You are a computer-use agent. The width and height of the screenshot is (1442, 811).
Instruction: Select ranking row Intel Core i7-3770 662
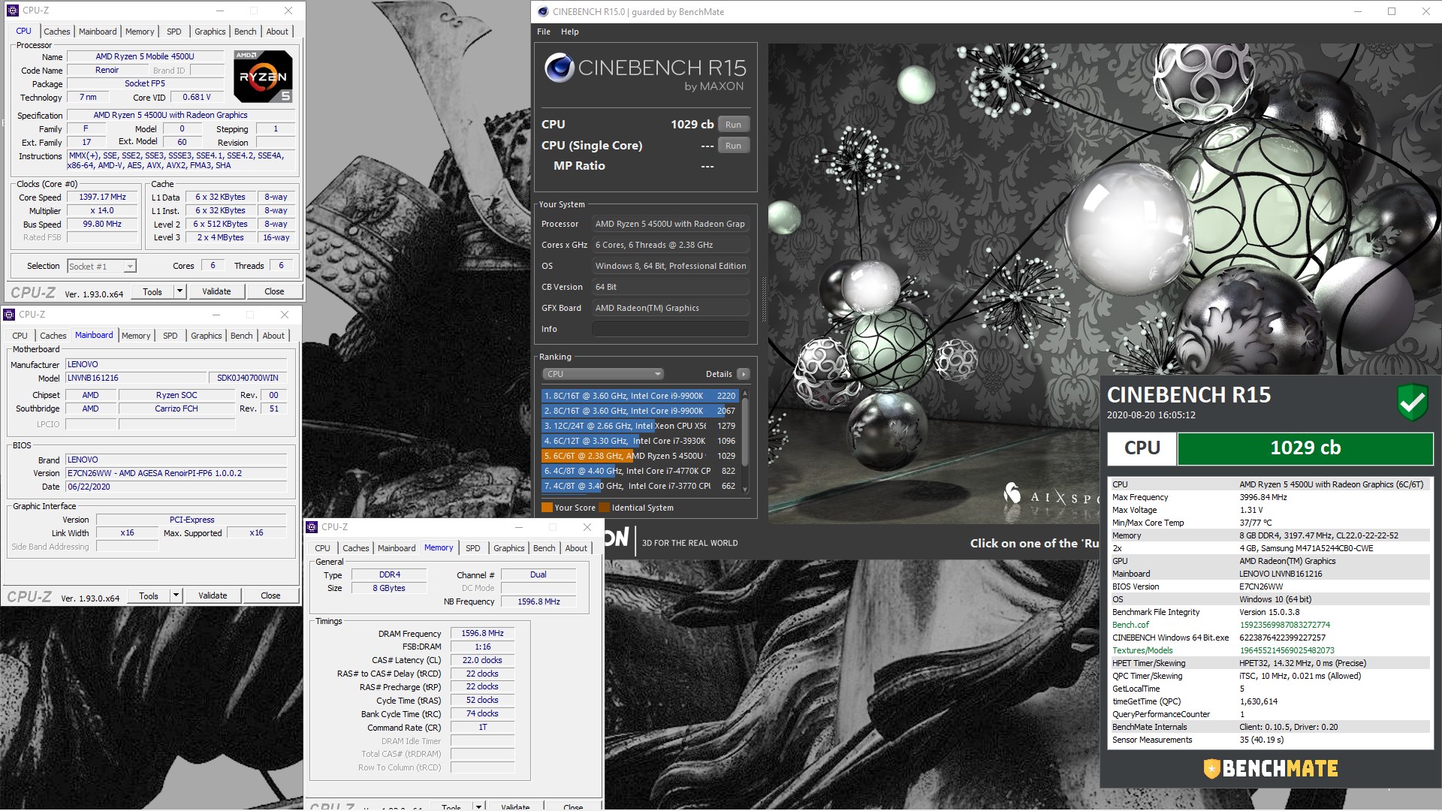(639, 486)
